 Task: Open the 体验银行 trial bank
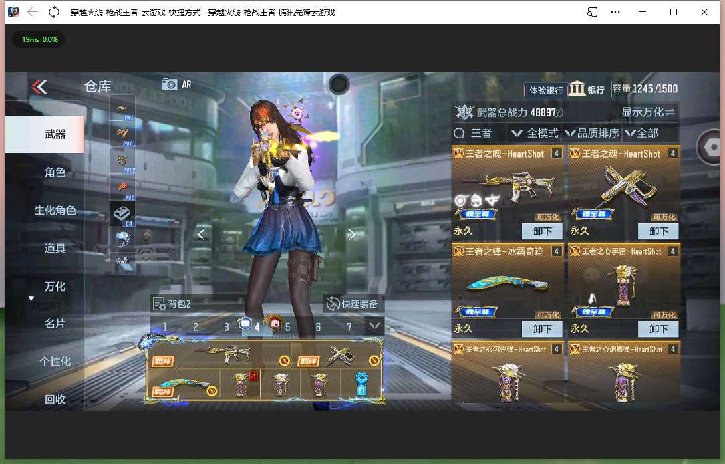point(546,90)
